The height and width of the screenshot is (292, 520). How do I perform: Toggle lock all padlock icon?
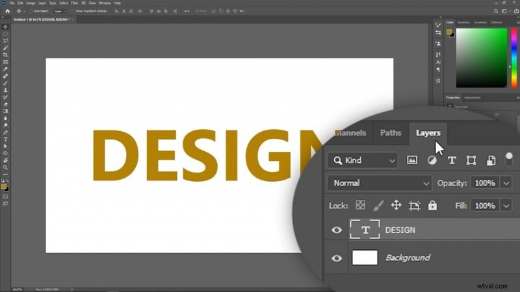click(x=432, y=205)
